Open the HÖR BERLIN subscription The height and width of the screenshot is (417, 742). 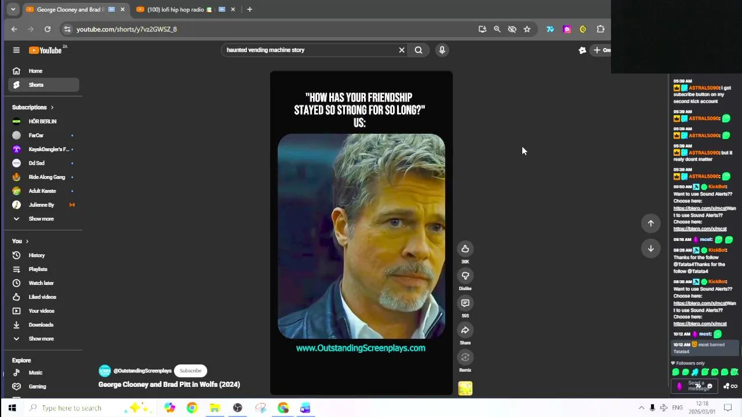point(43,122)
